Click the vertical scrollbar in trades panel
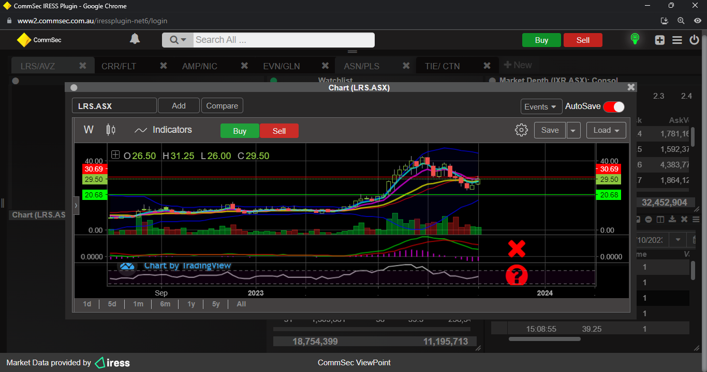 [693, 270]
